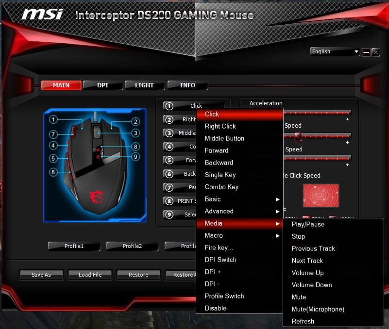This screenshot has width=389, height=329.
Task: Click the Load File button
Action: click(x=90, y=275)
